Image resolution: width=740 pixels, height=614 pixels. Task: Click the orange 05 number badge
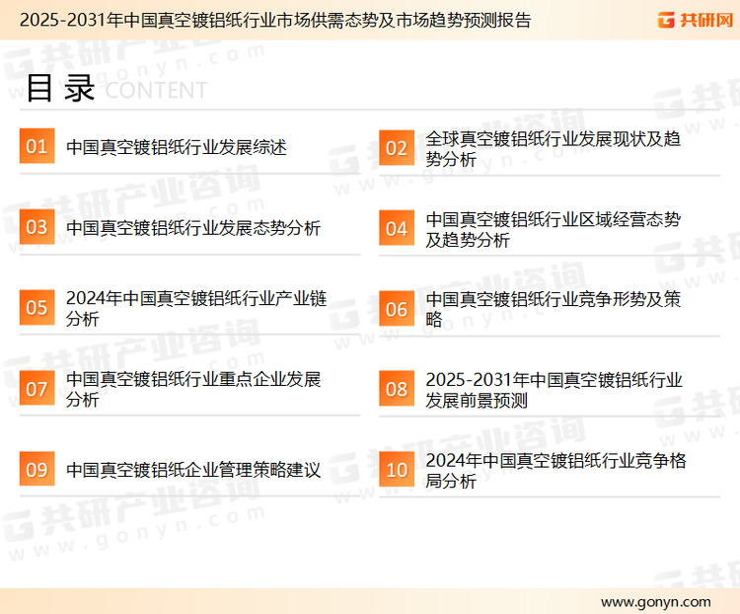(37, 307)
